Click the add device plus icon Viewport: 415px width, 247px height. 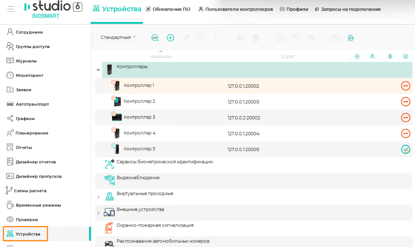171,38
